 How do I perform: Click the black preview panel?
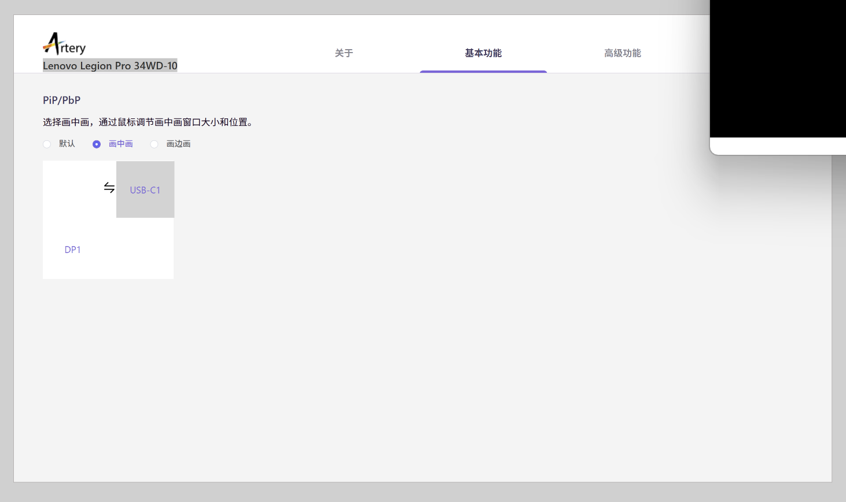[x=778, y=68]
